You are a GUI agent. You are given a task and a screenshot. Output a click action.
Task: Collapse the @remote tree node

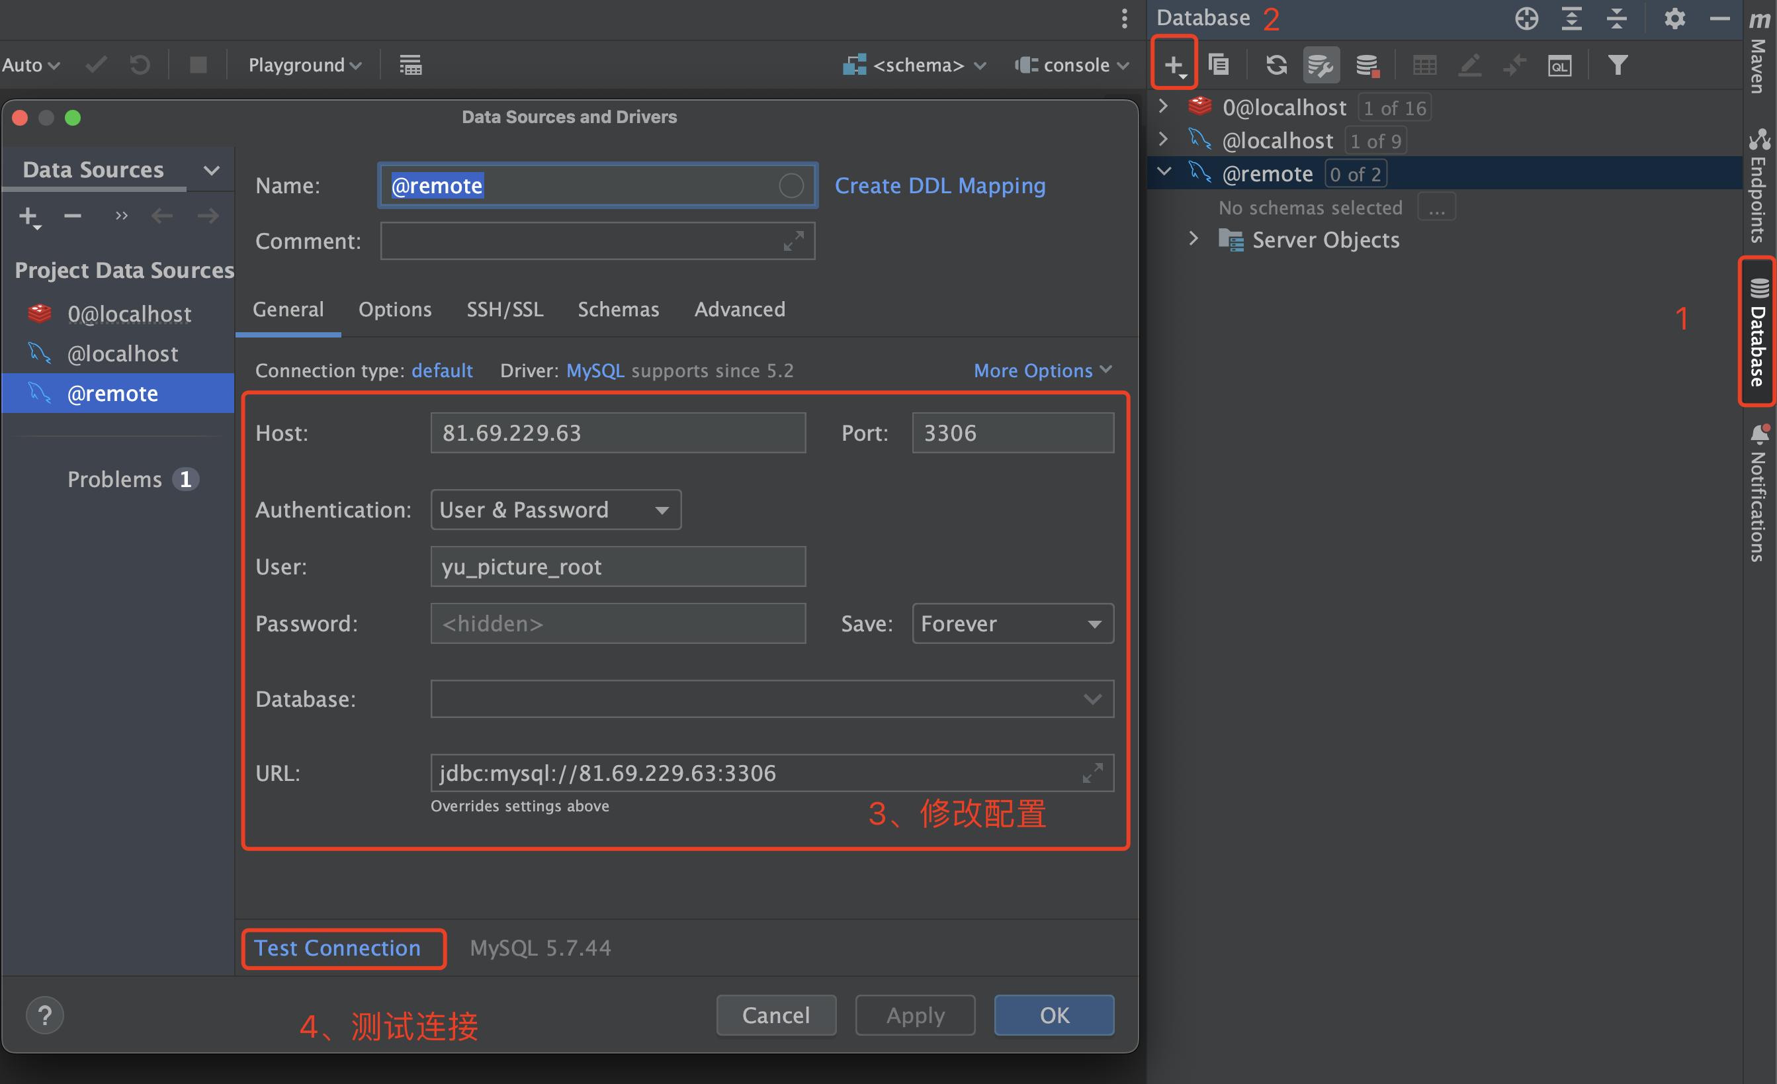[x=1163, y=172]
